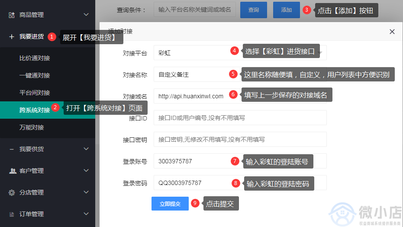Screen dimensions: 403x227
Task: Click the 客户管理 menu label
Action: 32,171
